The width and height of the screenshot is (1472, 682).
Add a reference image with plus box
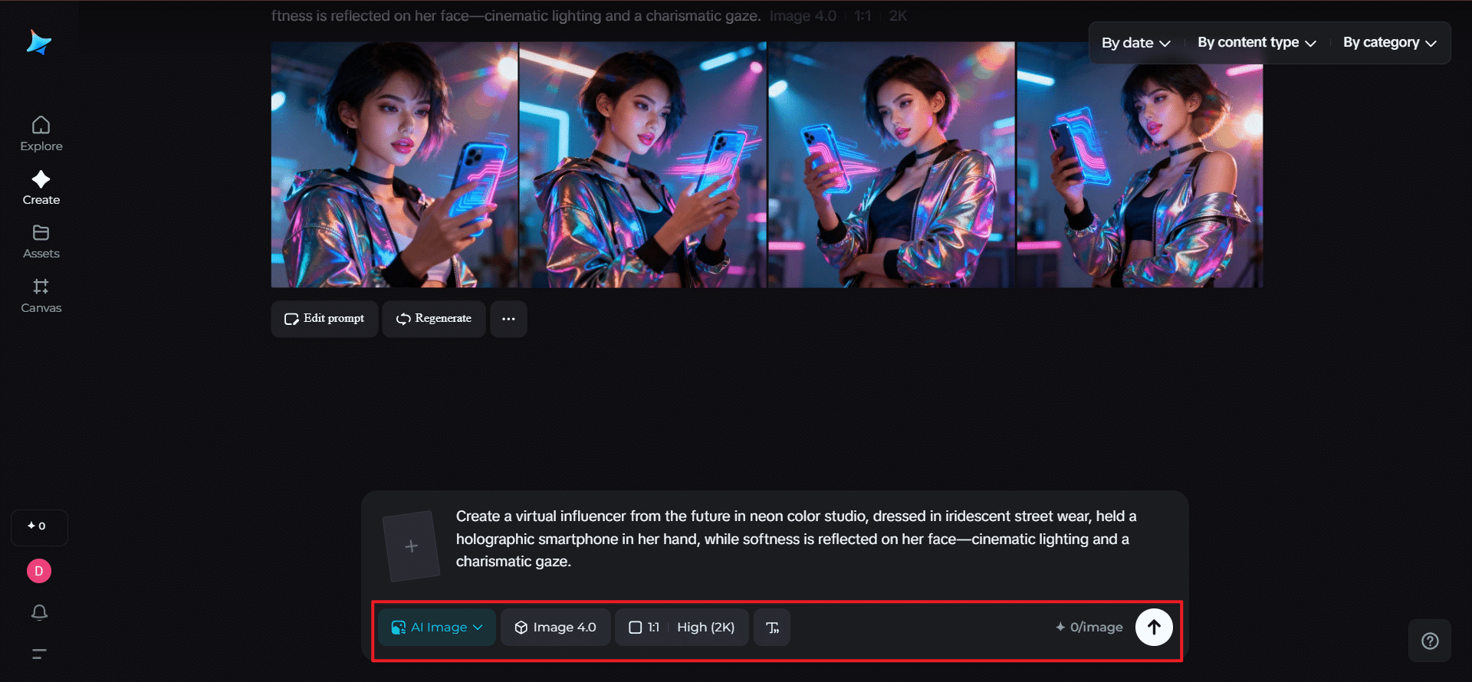point(412,546)
